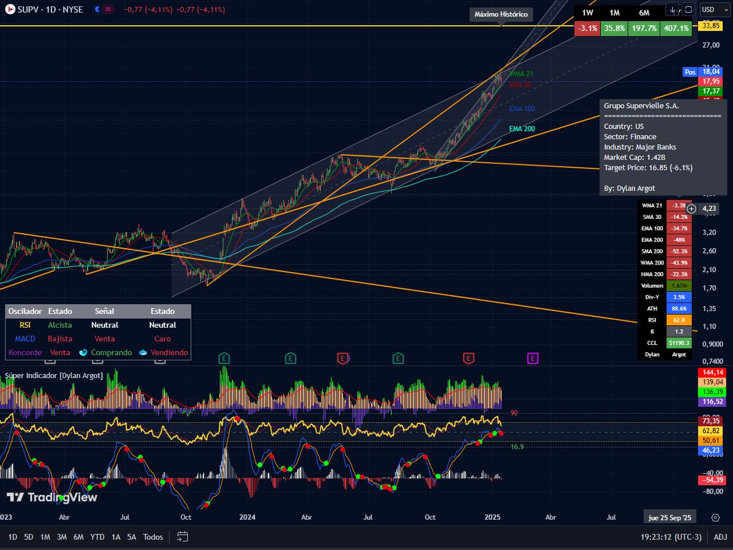Click the red approximately-equal status icon in legend
Viewport: 733px width, 550px height.
point(108,9)
